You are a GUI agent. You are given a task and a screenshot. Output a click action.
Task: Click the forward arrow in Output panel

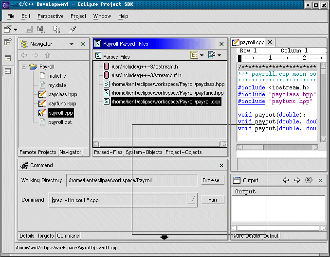click(x=297, y=180)
